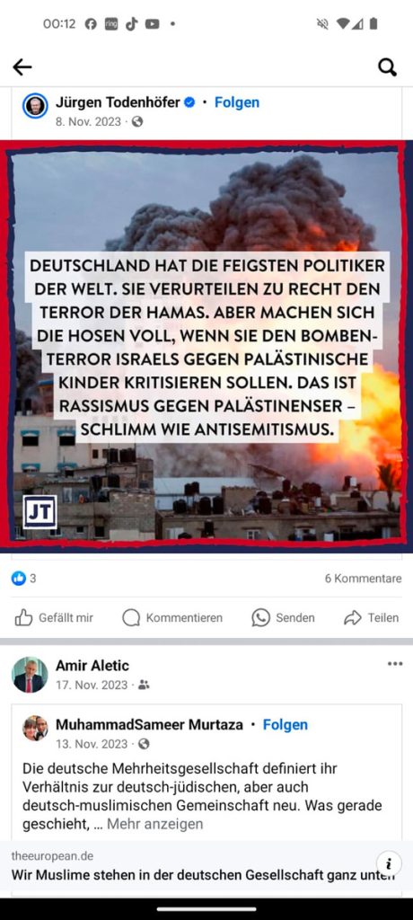This screenshot has width=413, height=920.
Task: Open Jürgen Todenhöfer's profile picture
Action: pyautogui.click(x=35, y=106)
